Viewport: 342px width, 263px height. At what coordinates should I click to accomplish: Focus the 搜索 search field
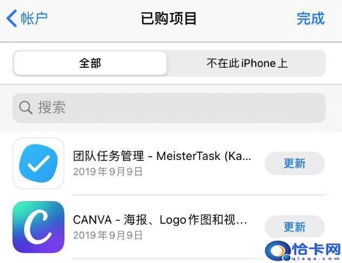pos(169,108)
